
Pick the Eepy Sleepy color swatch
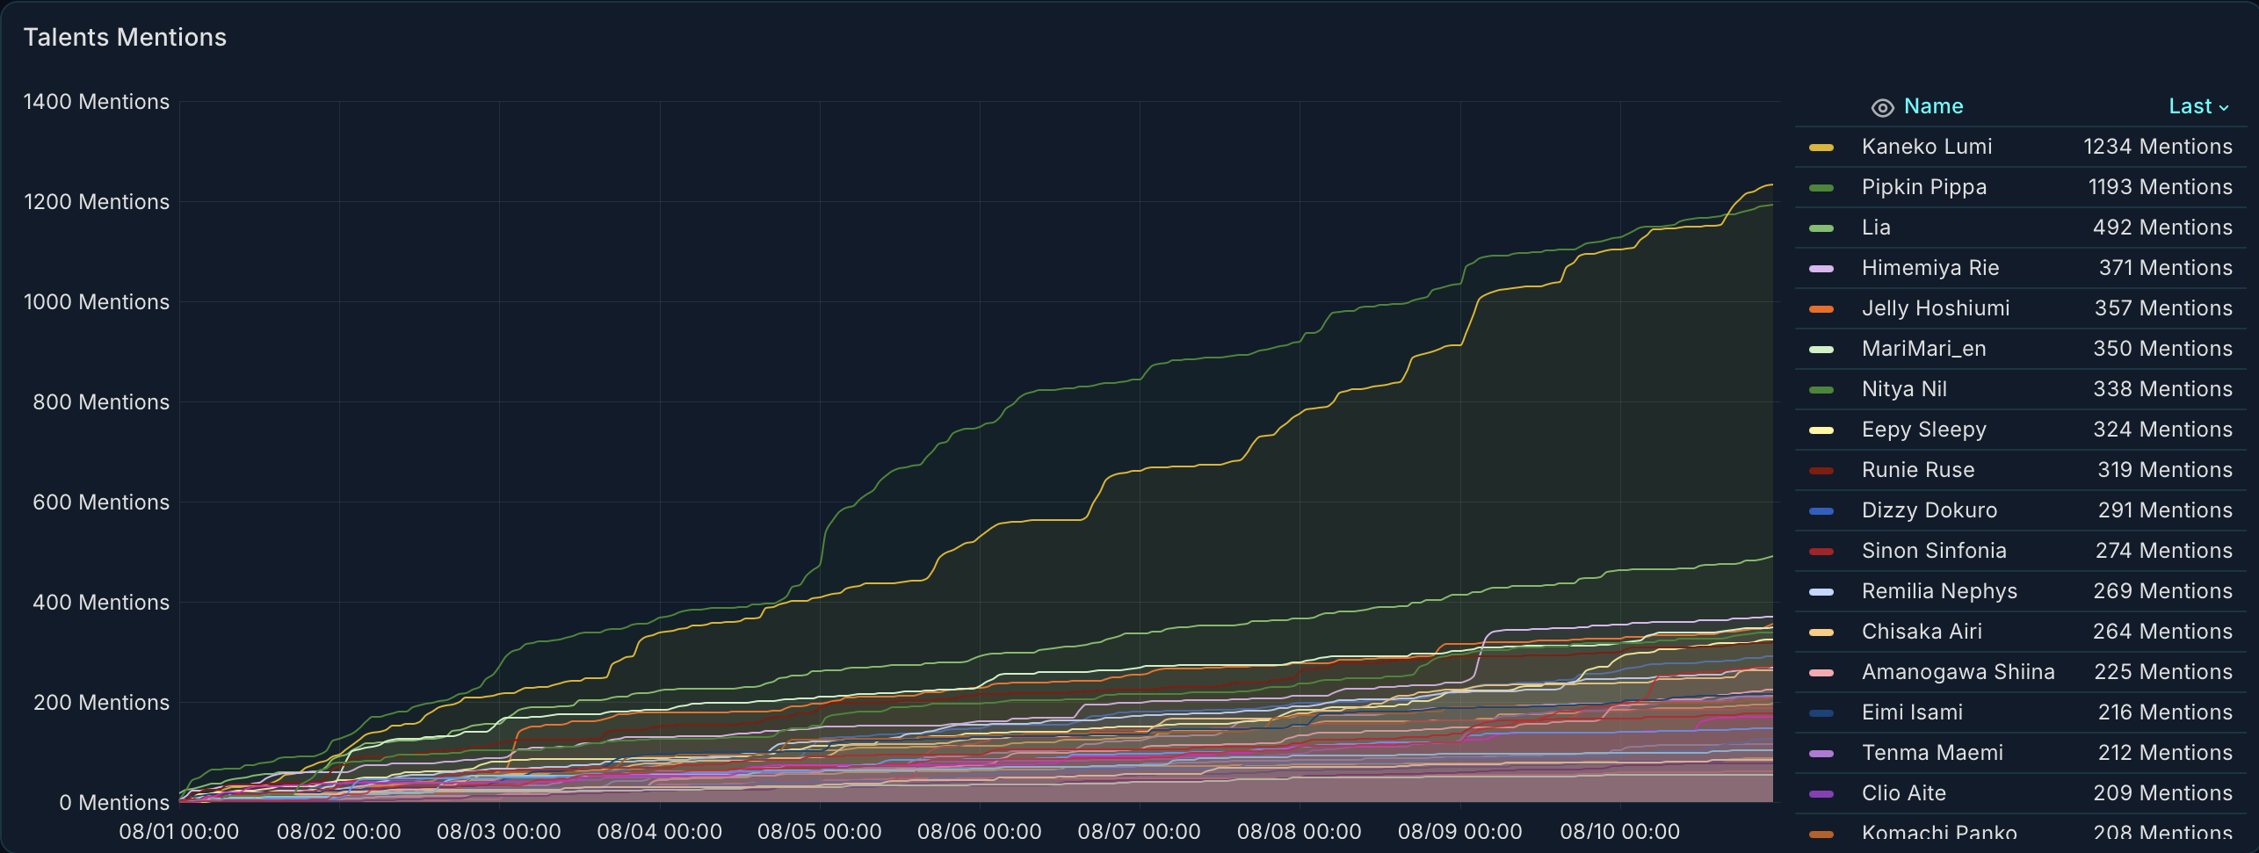coord(1821,430)
